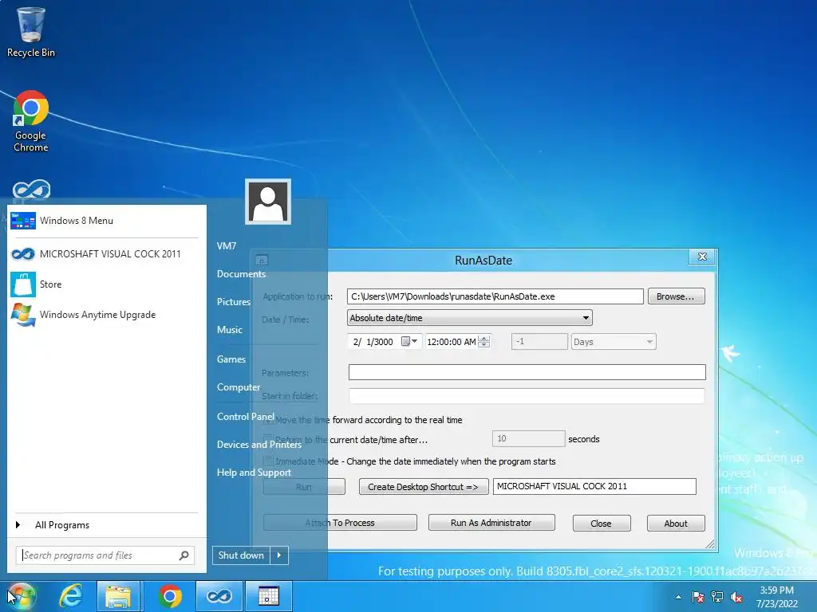Click the RunAsDate window system-menu icon
The width and height of the screenshot is (817, 612).
(262, 260)
